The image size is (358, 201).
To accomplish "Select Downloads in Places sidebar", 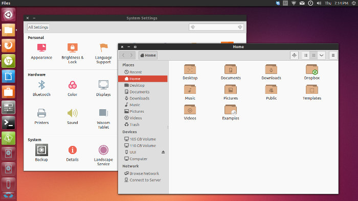I will [x=143, y=98].
